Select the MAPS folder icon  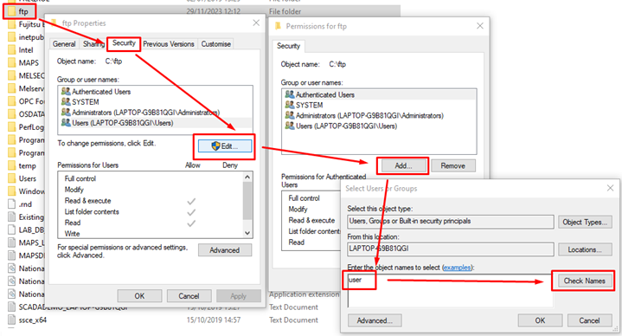[12, 62]
